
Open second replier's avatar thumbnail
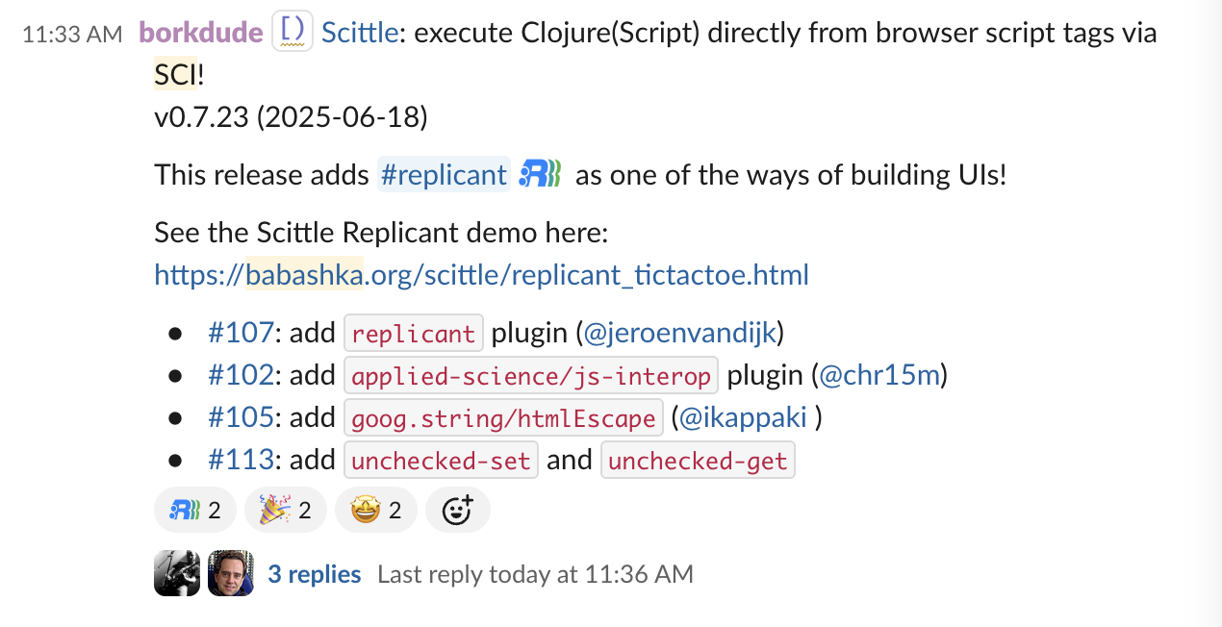click(231, 573)
